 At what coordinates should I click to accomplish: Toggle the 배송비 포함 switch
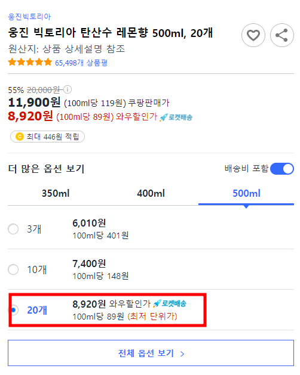pos(282,169)
